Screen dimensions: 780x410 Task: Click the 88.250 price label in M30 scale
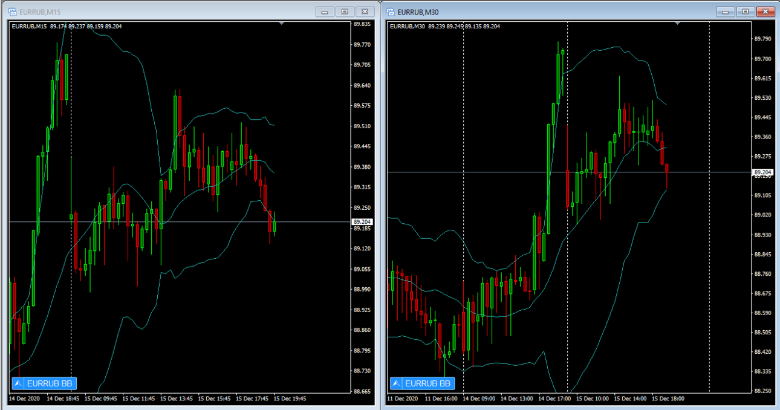pyautogui.click(x=762, y=391)
